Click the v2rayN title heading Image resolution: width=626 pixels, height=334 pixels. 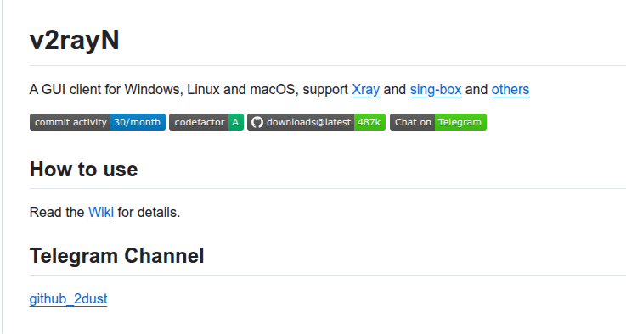[x=75, y=40]
